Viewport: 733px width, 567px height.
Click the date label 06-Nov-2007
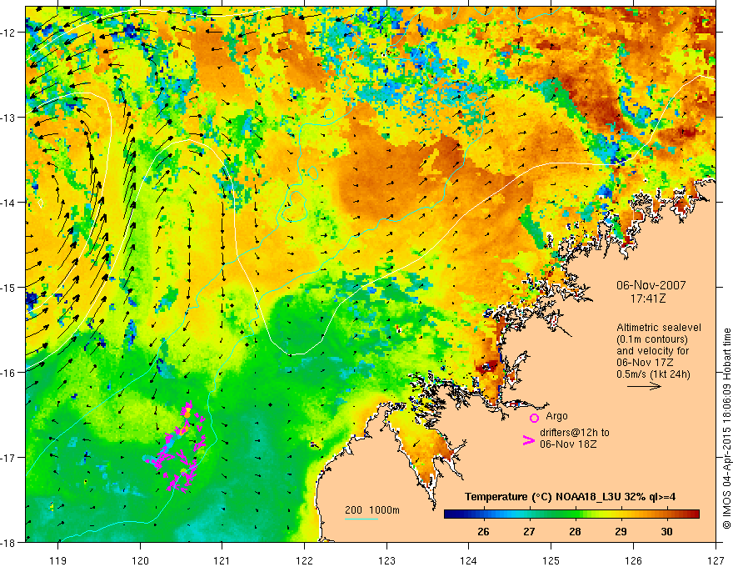[651, 285]
